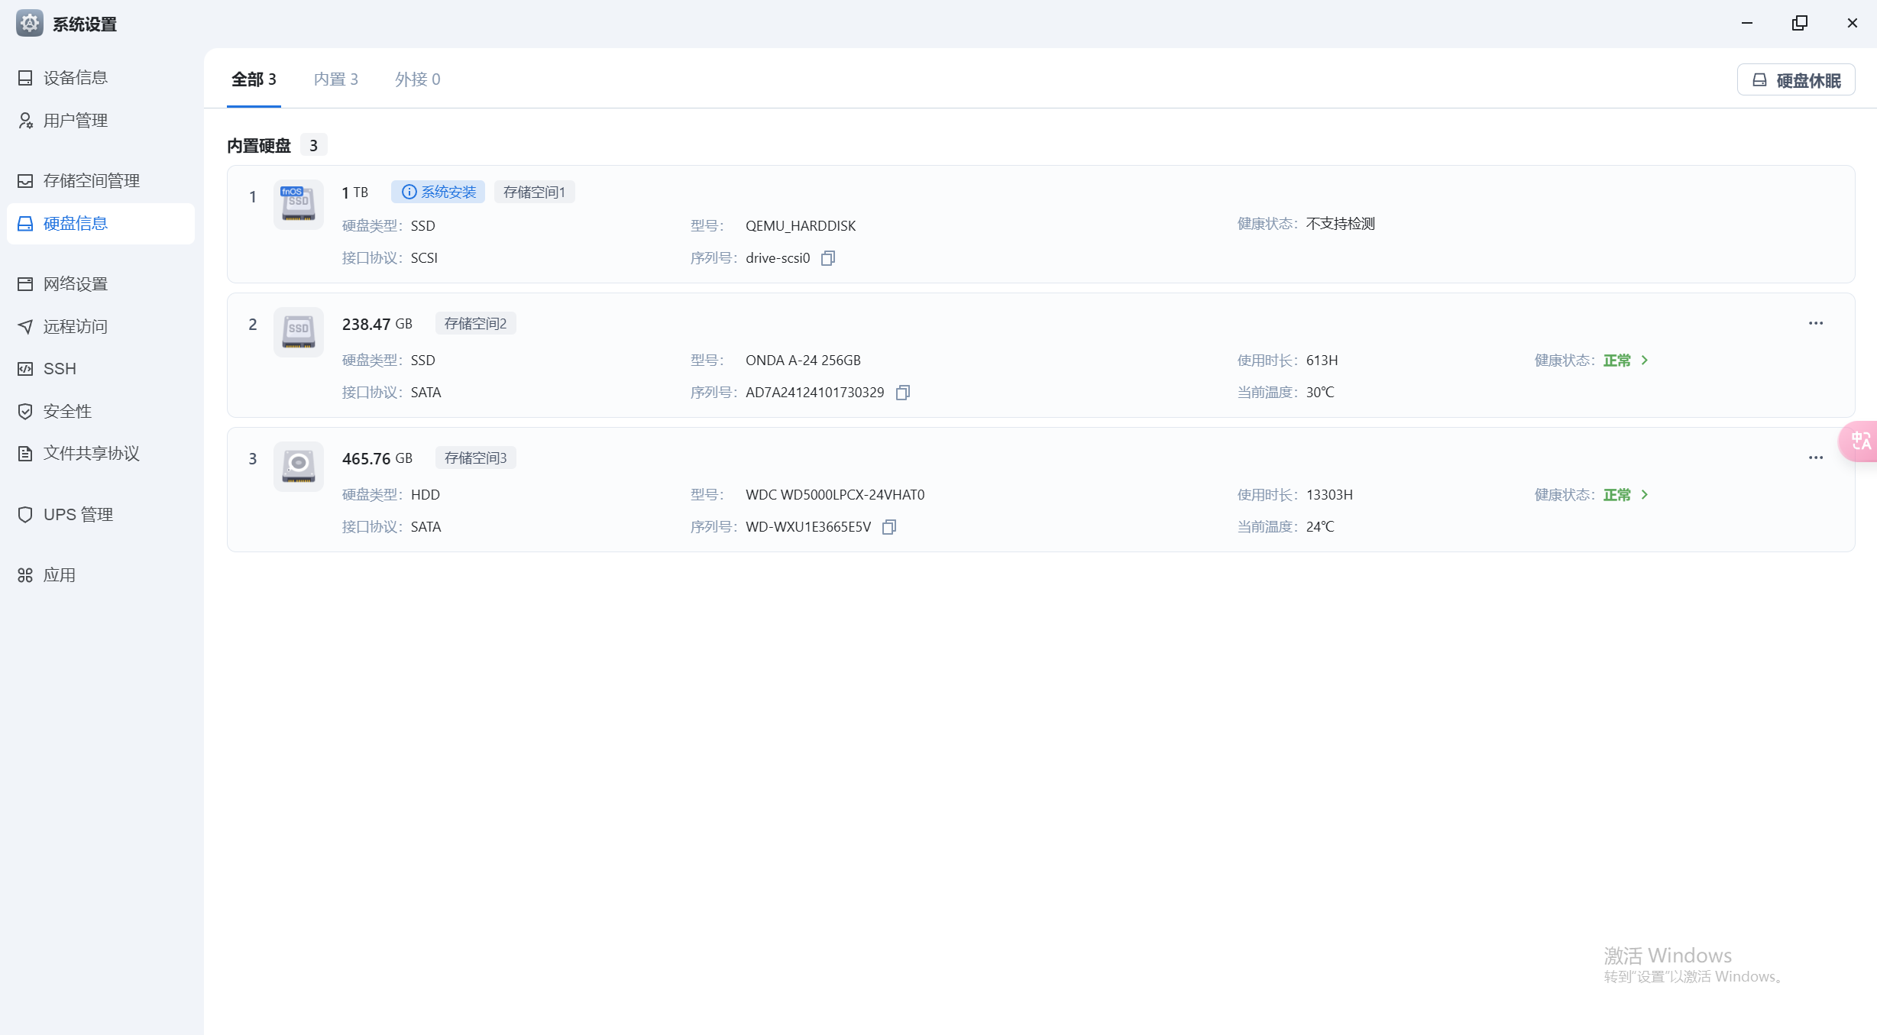Click the 存储空间2 tag
1877x1035 pixels.
475,324
